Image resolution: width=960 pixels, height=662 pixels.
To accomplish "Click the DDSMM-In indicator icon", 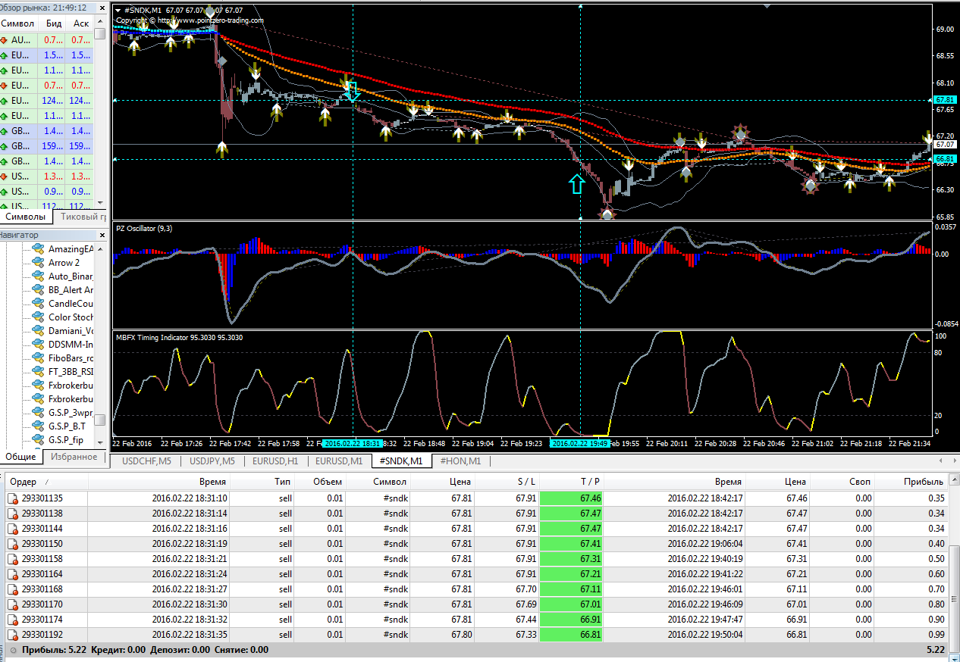I will [x=37, y=344].
